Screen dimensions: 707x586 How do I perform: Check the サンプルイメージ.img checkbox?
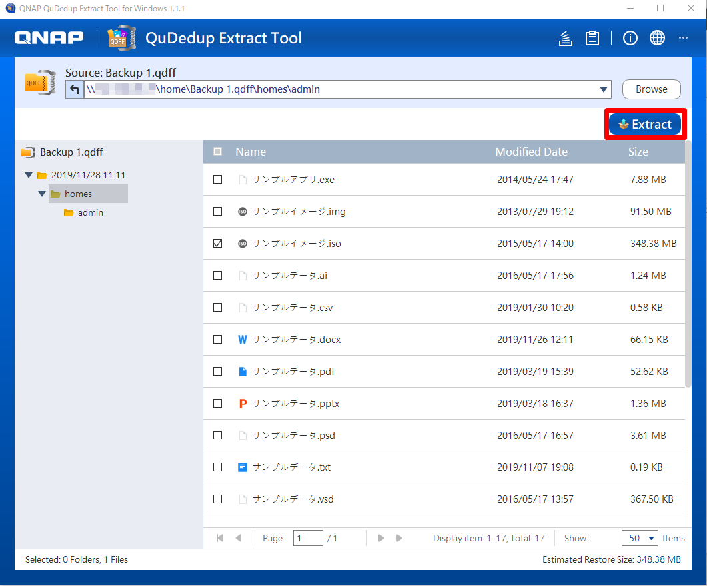[217, 212]
